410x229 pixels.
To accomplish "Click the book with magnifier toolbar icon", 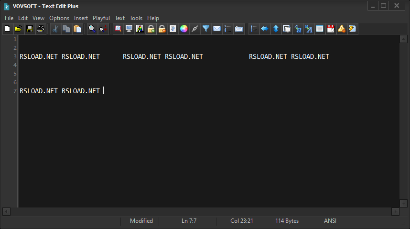I will [118, 29].
